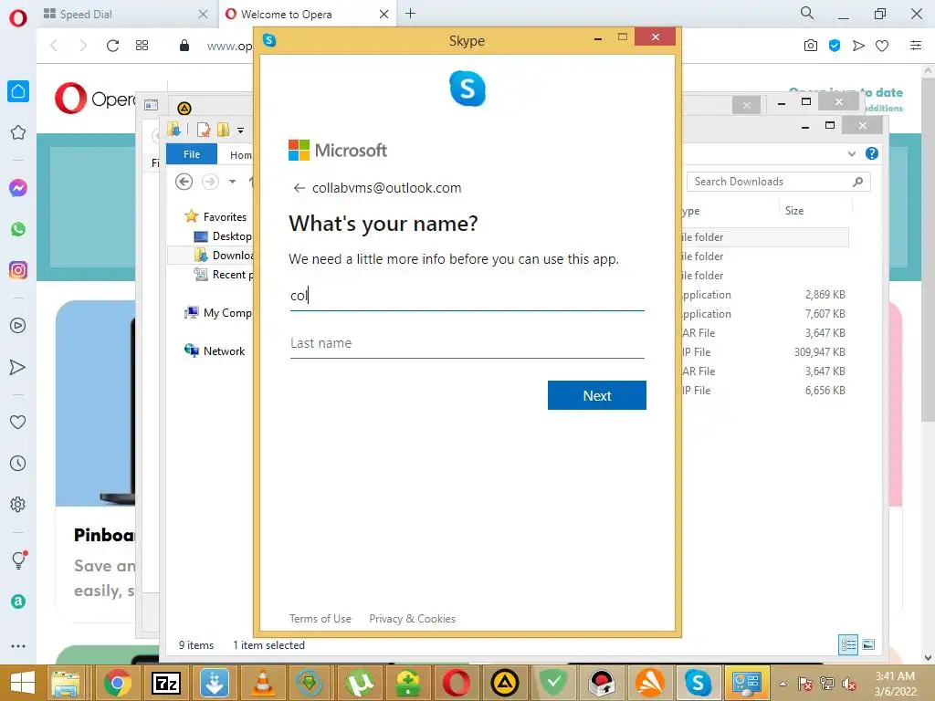Open Settings gear in the Opera sidebar
Viewport: 935px width, 701px height.
point(18,504)
